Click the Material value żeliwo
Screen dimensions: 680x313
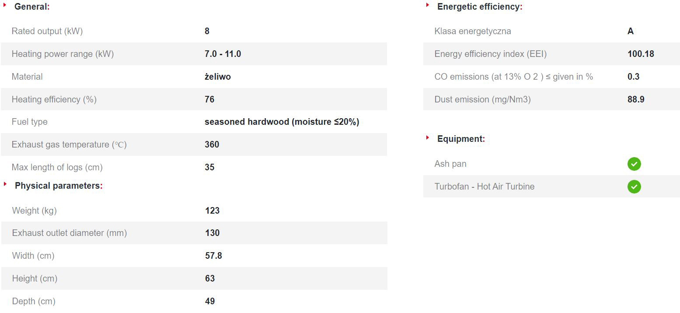[x=218, y=77]
